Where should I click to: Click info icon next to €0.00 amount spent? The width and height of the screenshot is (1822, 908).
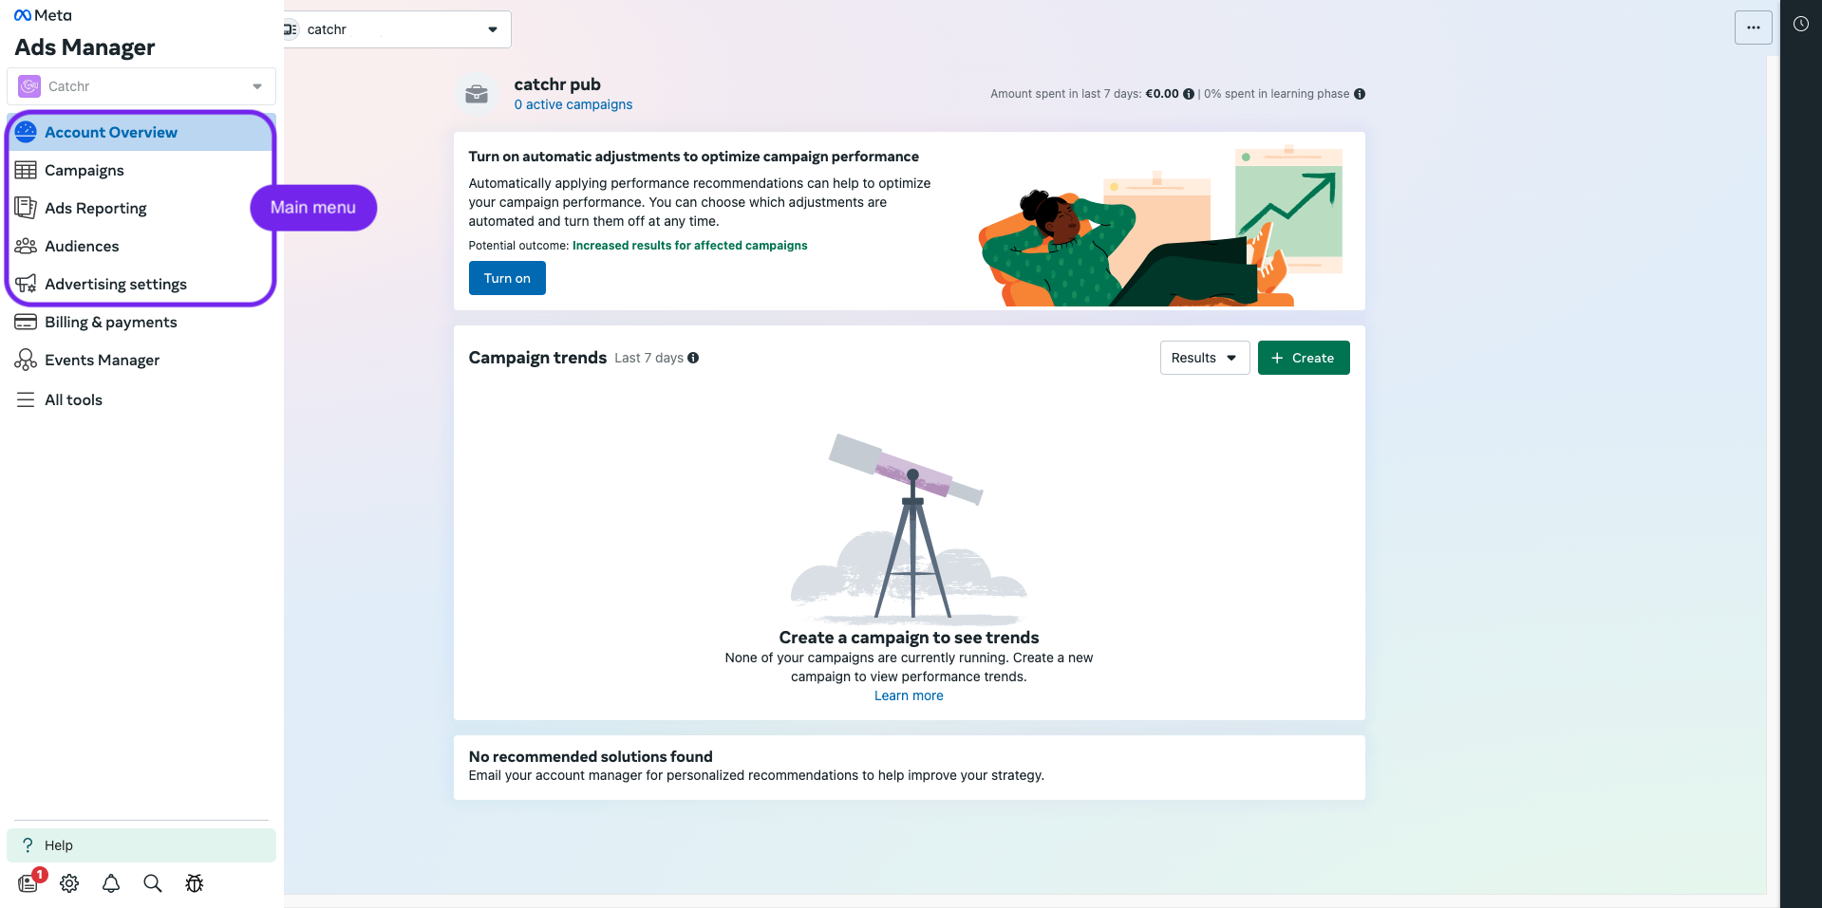click(x=1189, y=94)
